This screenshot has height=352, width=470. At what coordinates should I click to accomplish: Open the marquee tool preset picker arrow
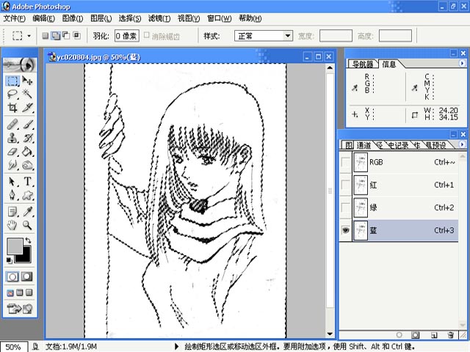pyautogui.click(x=29, y=36)
